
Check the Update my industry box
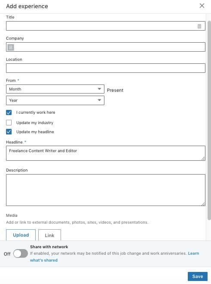click(9, 123)
